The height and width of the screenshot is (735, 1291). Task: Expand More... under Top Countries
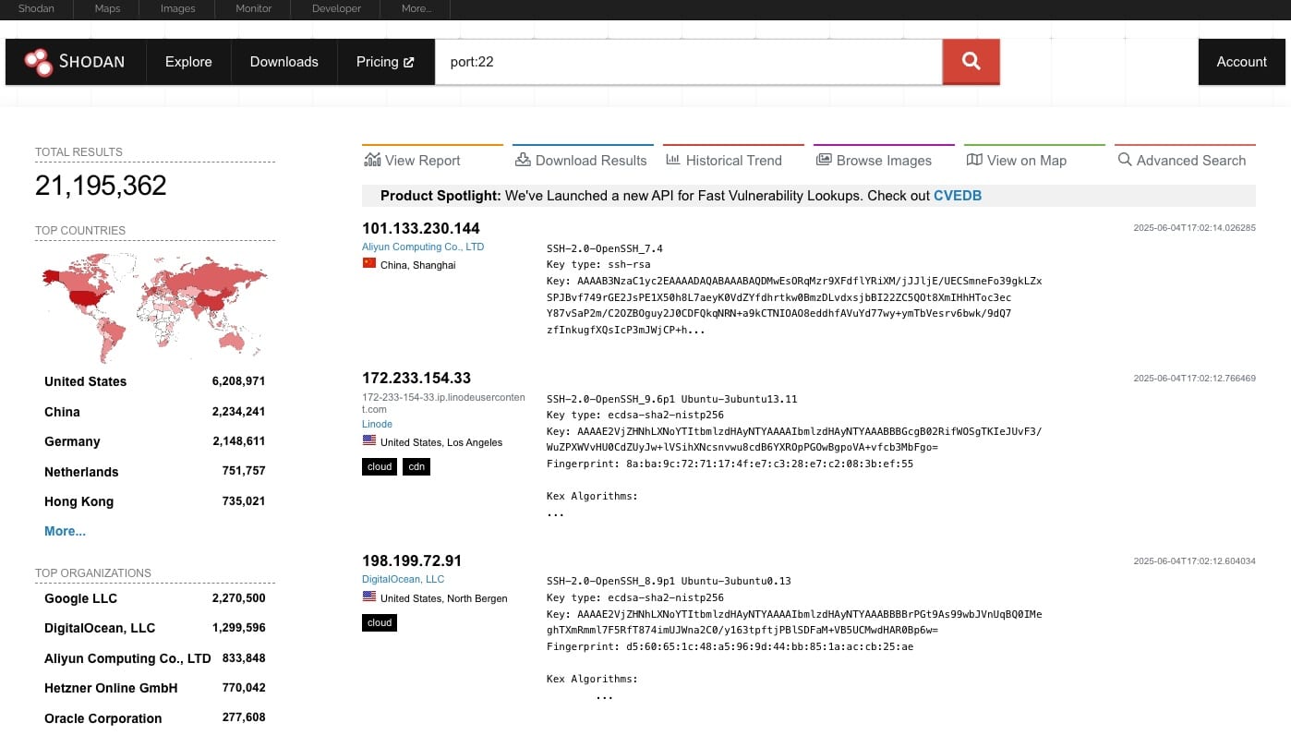(x=65, y=531)
